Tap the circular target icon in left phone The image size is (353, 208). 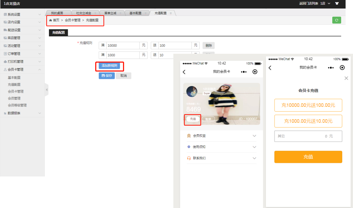coord(254,72)
